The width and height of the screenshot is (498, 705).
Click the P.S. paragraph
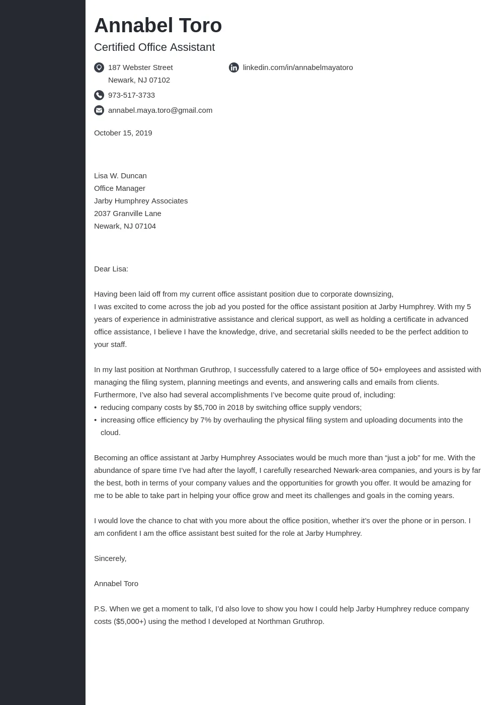281,615
